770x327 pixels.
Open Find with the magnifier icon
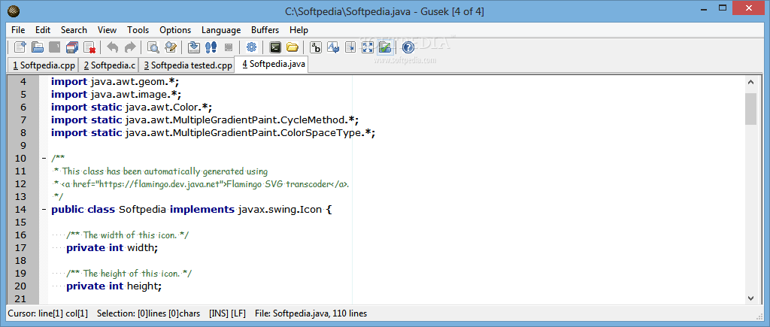(x=153, y=47)
